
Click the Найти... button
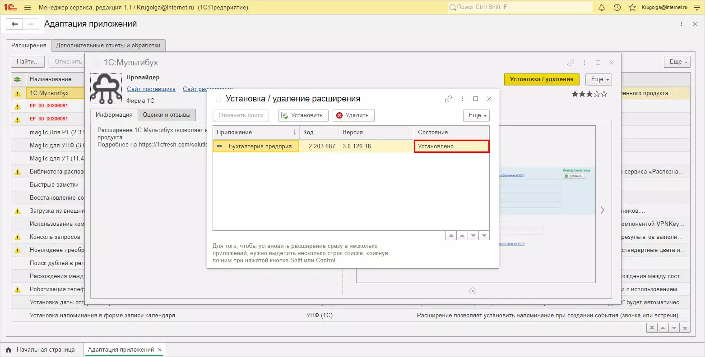(x=28, y=62)
